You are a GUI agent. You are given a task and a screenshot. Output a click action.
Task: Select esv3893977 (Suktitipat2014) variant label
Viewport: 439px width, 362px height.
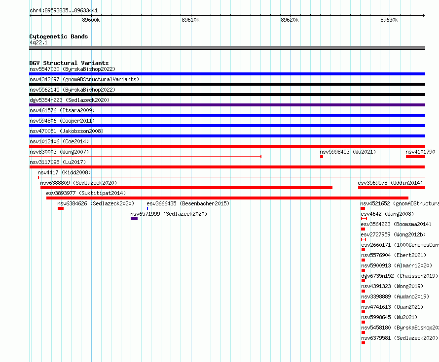pos(86,193)
